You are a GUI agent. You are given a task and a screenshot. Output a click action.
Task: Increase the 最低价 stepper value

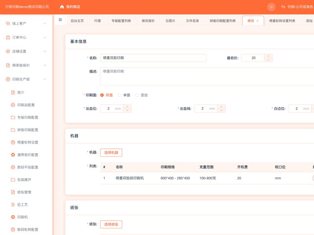pyautogui.click(x=268, y=56)
